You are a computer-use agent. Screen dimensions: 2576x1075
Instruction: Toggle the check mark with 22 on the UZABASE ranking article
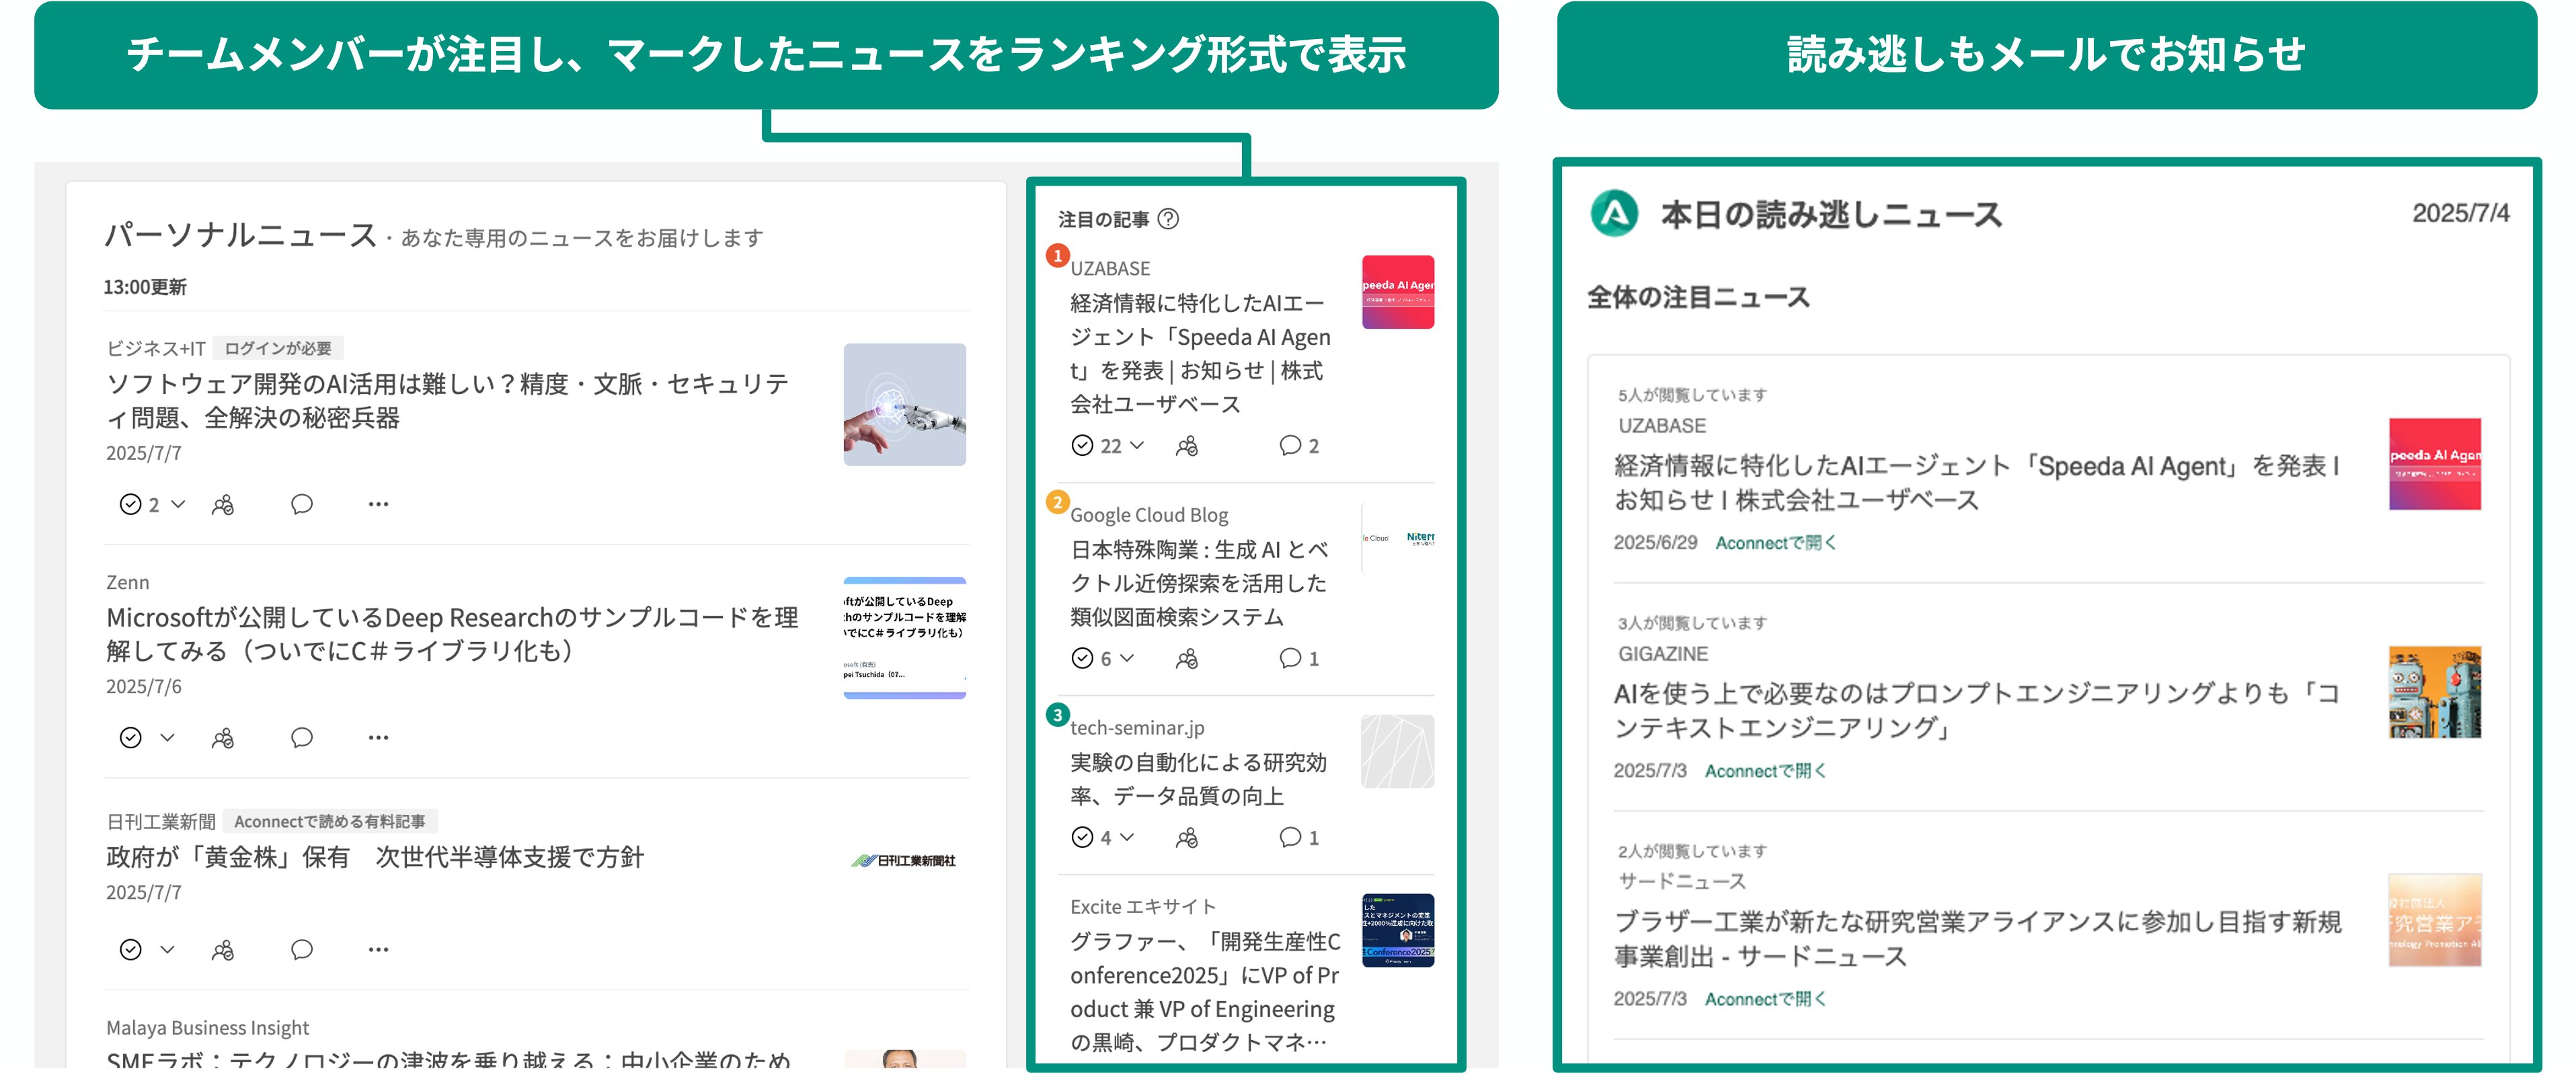point(1082,445)
